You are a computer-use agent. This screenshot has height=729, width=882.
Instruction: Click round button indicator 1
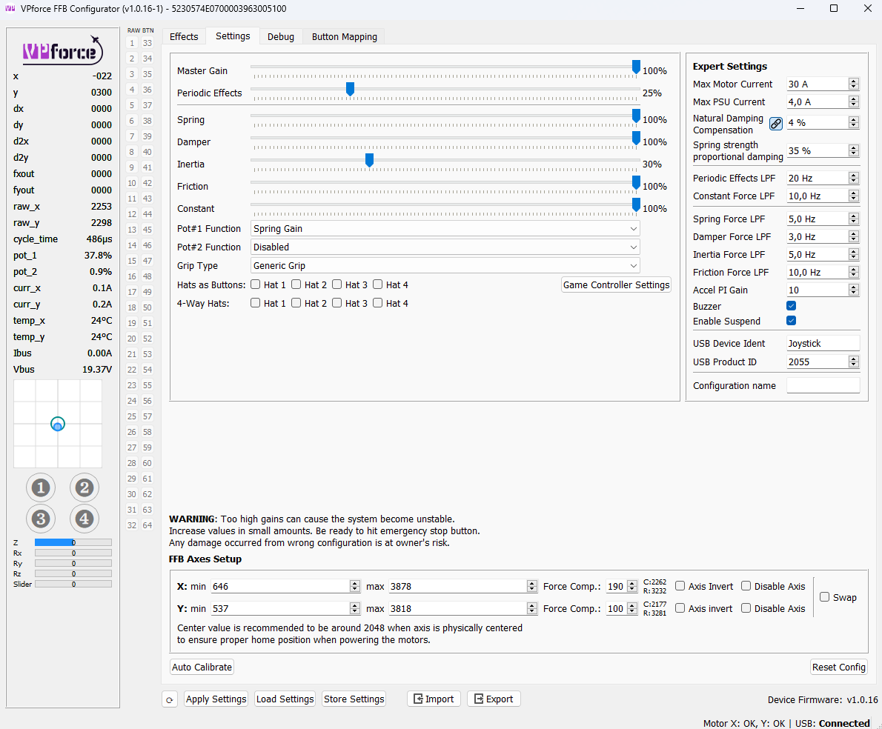point(41,487)
